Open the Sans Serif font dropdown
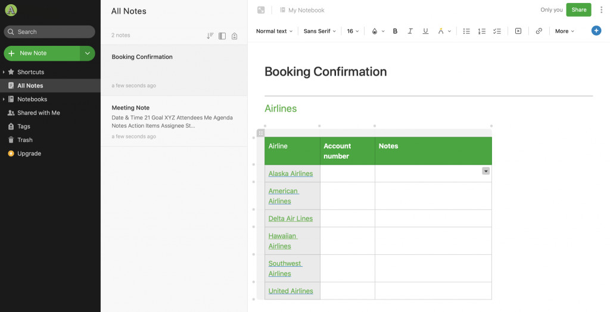The height and width of the screenshot is (312, 610). coord(320,31)
